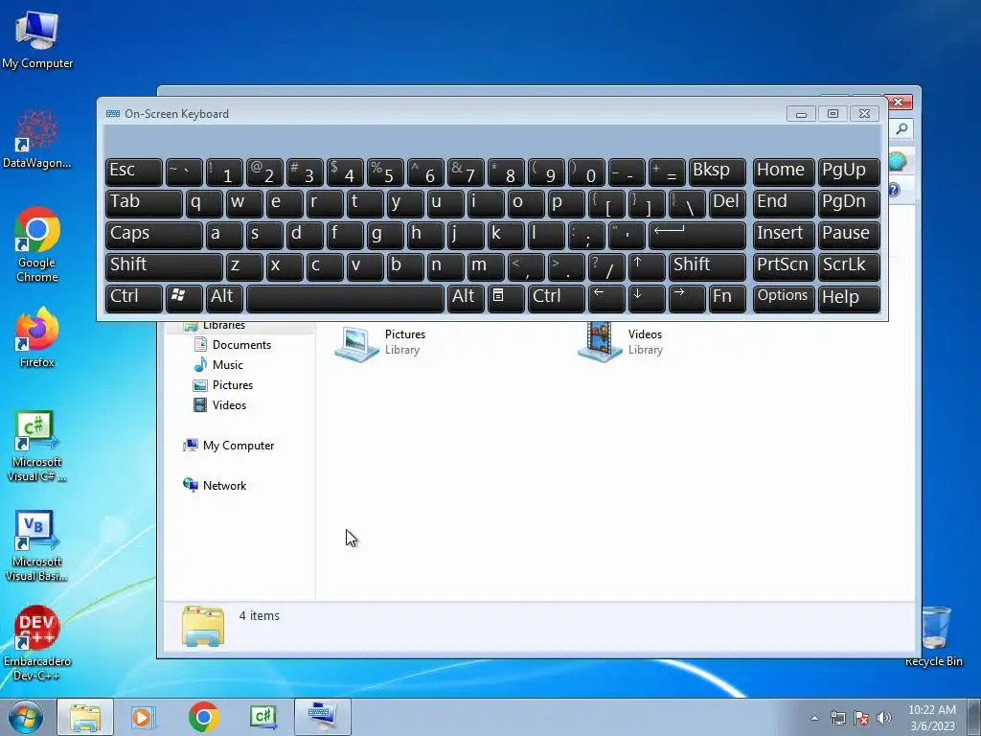The image size is (981, 736).
Task: Toggle the ScrLk key
Action: tap(849, 266)
